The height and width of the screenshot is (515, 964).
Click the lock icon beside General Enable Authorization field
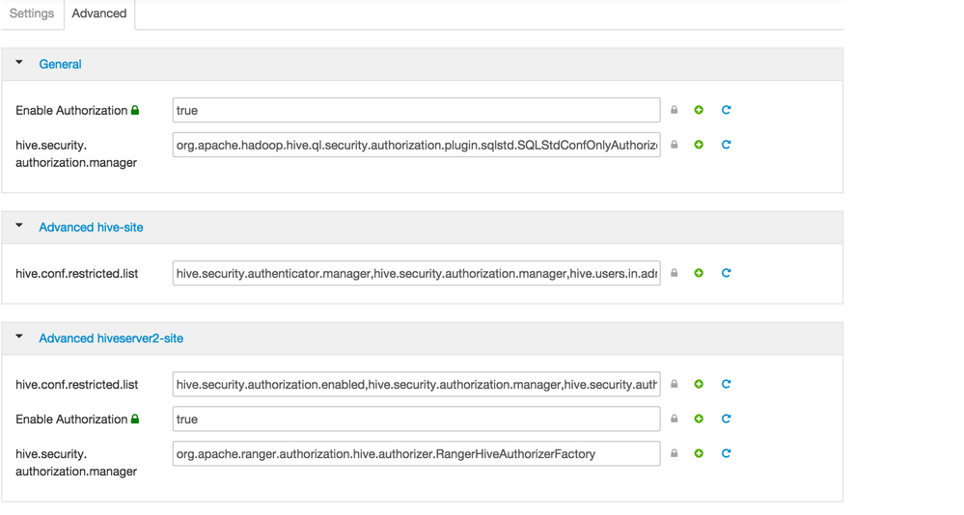click(675, 110)
